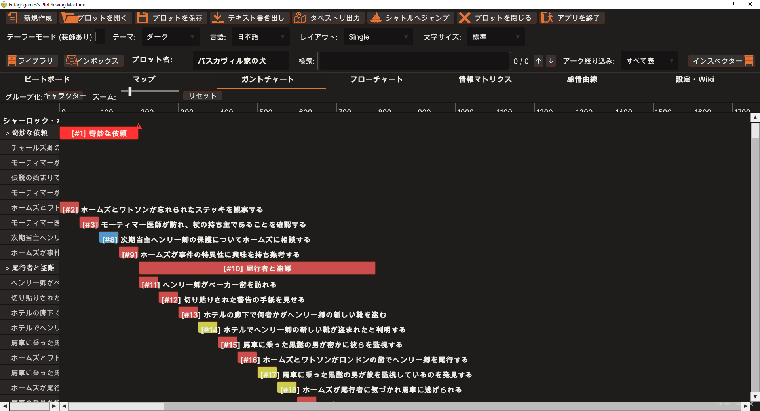Screen dimensions: 760x411
Task: Expand the 奇妙な依頼 row
Action: pyautogui.click(x=7, y=133)
